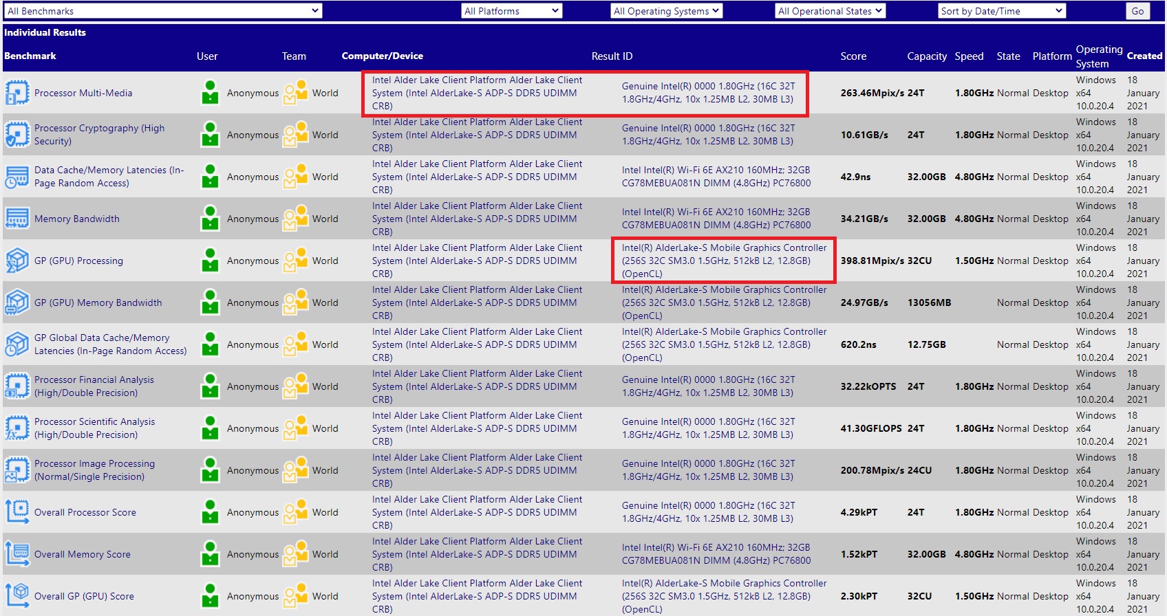Click the Anonymous user link in Processor Scientific Analysis row
The image size is (1167, 616).
point(253,428)
